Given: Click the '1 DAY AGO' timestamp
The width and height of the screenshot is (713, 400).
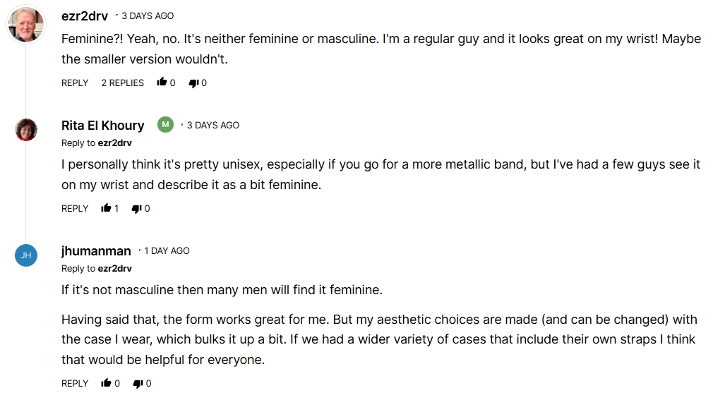Looking at the screenshot, I should 167,250.
